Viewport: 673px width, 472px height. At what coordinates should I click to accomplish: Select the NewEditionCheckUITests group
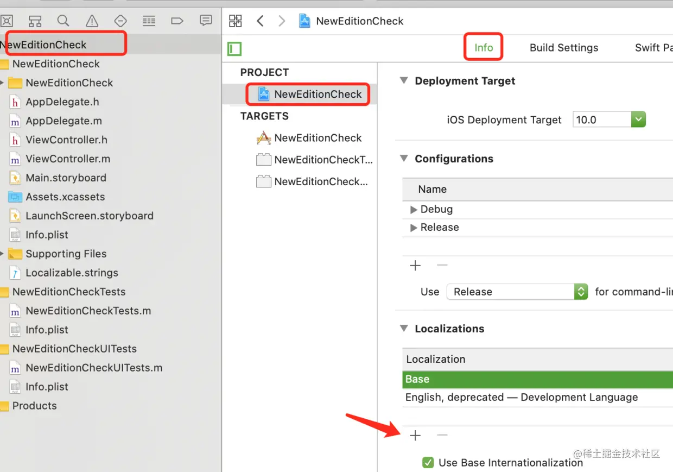pos(74,349)
